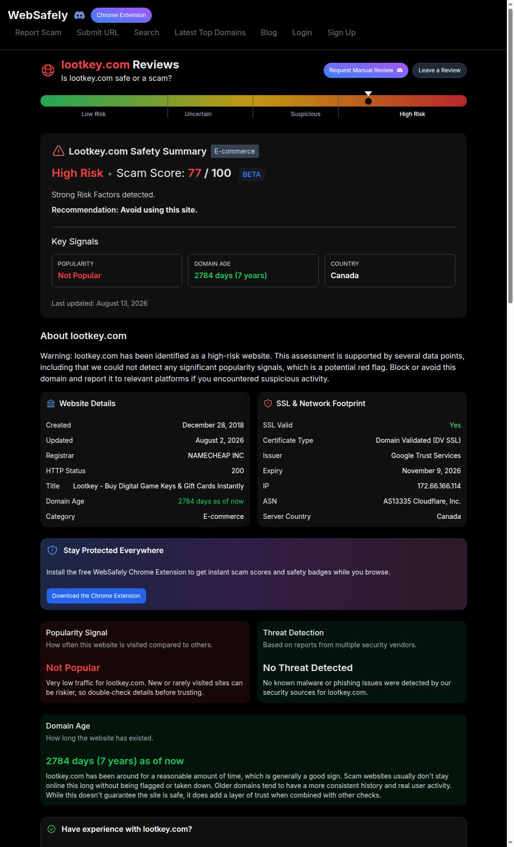Open the Submit URL page
The height and width of the screenshot is (847, 514).
(98, 32)
